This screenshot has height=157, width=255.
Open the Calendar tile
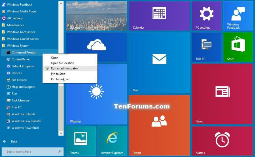click(159, 16)
